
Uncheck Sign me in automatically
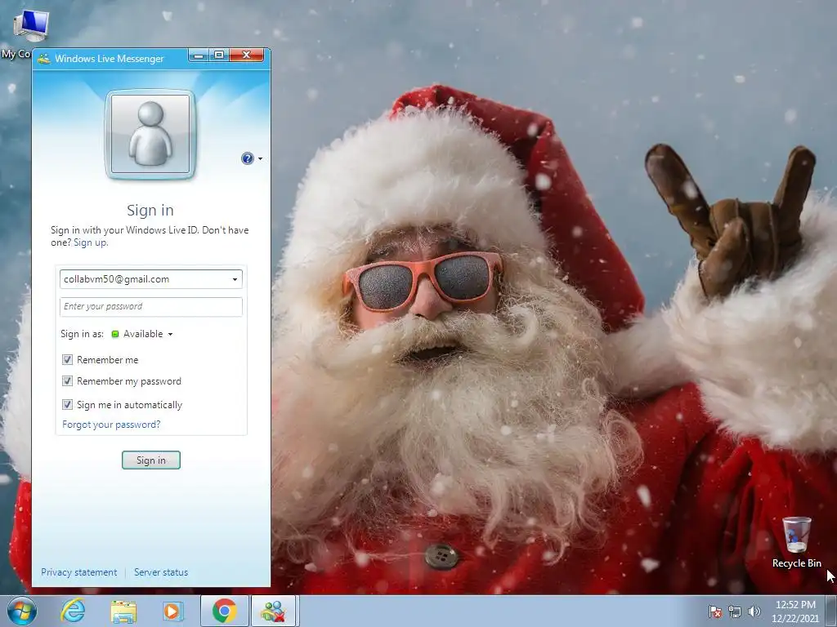[67, 405]
